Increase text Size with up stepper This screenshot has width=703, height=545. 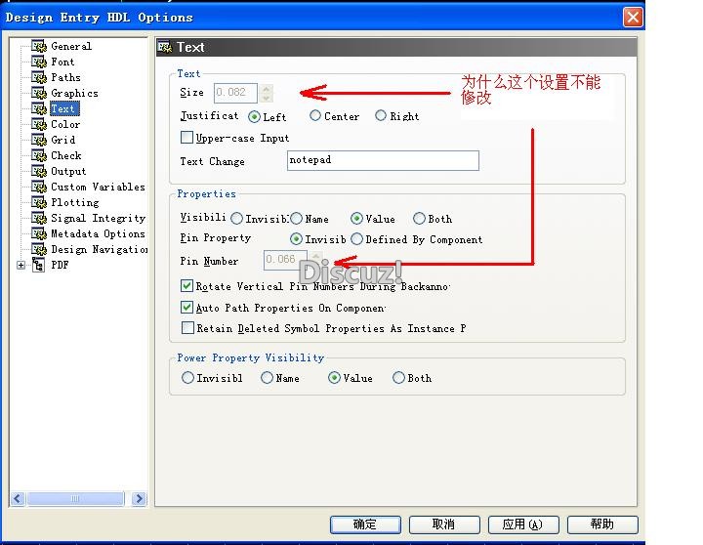pos(267,88)
